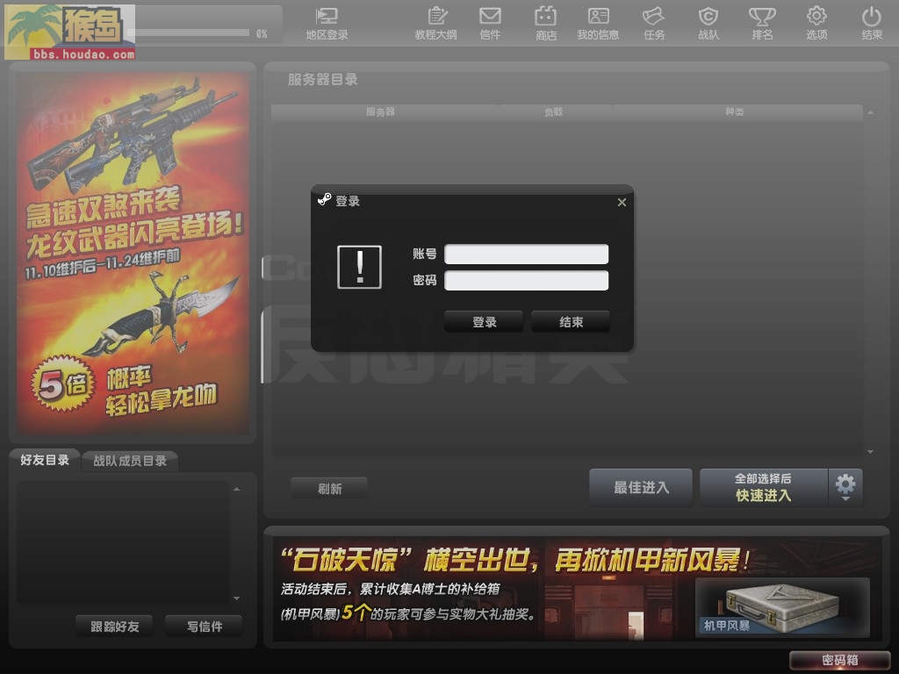
Task: Click the exclamation warning icon in dialog
Action: [359, 267]
